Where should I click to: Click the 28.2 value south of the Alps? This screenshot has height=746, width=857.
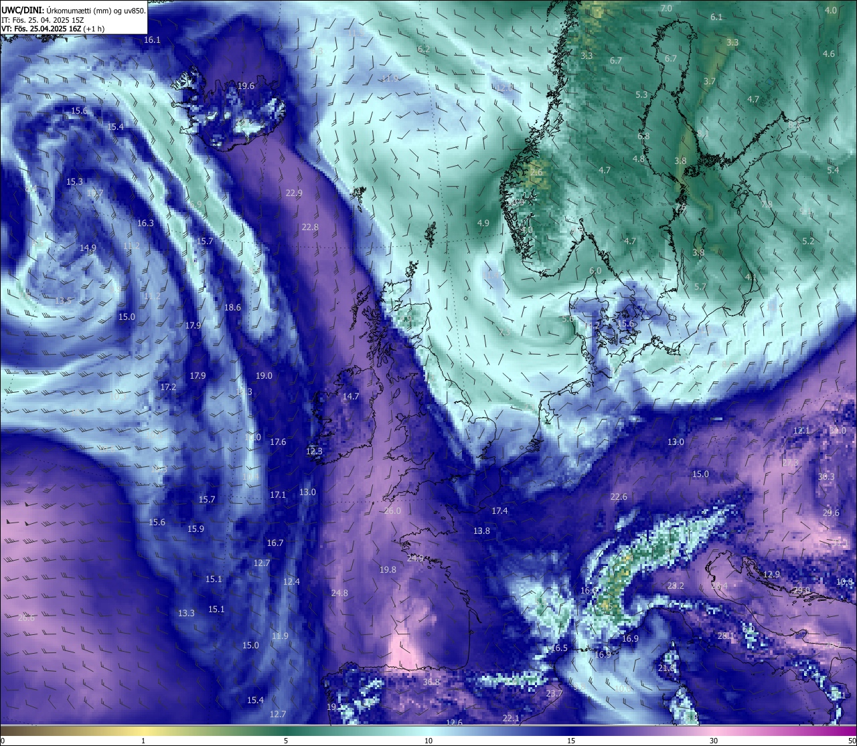click(x=676, y=585)
